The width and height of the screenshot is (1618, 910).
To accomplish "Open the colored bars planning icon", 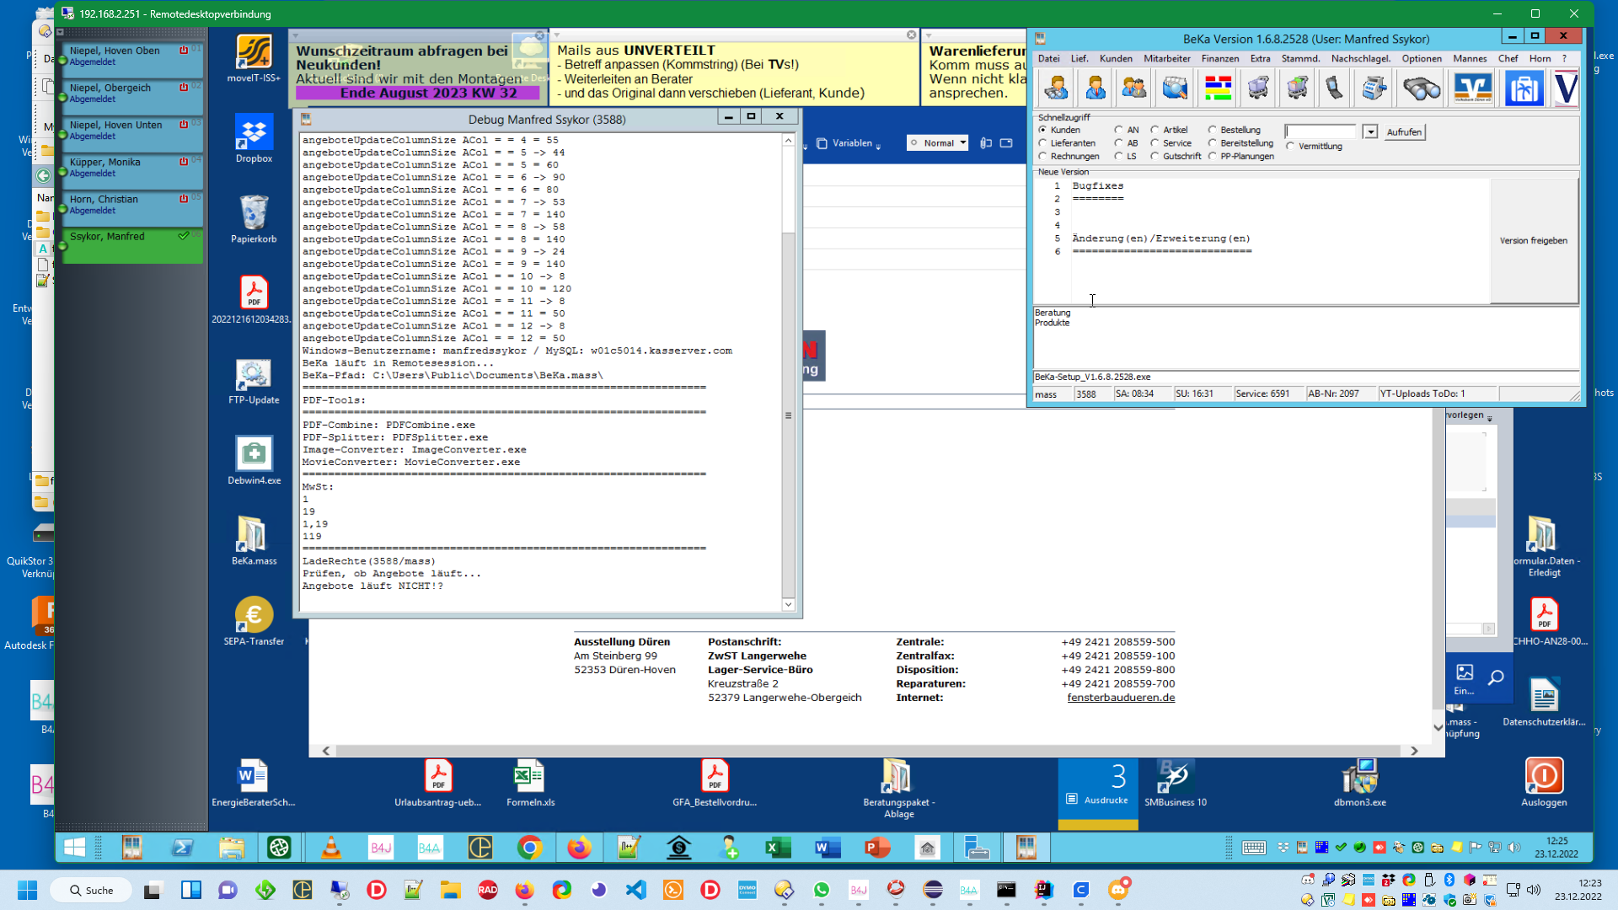I will 1218,88.
